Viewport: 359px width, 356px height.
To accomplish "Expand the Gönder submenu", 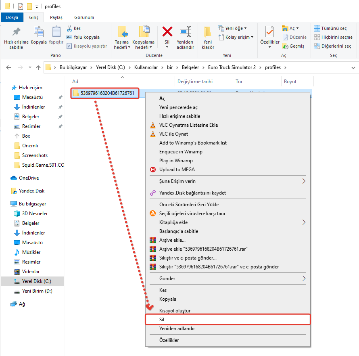I will [228, 279].
